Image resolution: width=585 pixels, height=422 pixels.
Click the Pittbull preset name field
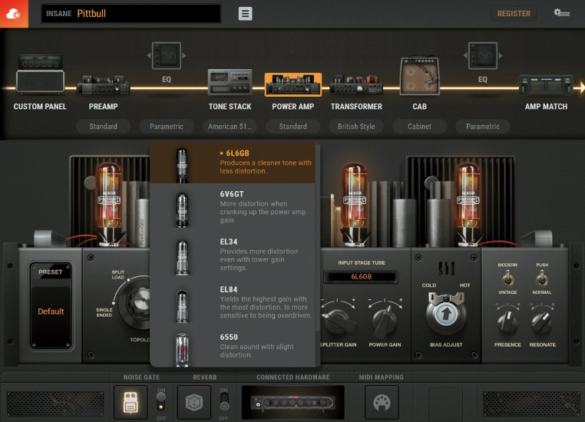131,13
